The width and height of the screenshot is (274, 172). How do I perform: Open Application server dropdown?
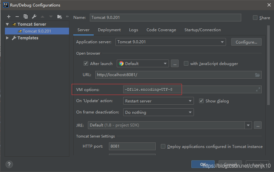[171, 42]
